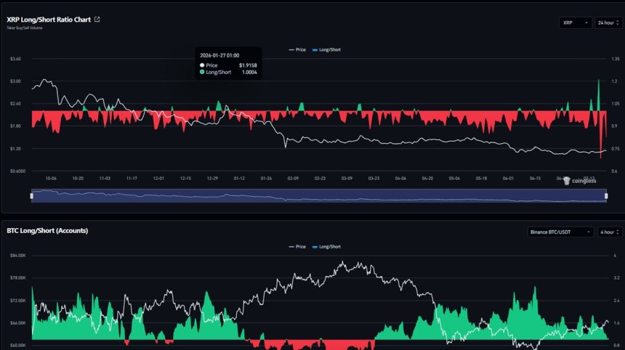Grab the right handle of XRP range slider
625x350 pixels.
tap(606, 195)
